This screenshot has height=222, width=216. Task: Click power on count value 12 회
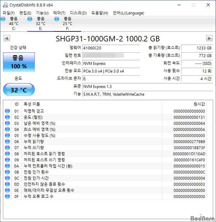(x=197, y=71)
